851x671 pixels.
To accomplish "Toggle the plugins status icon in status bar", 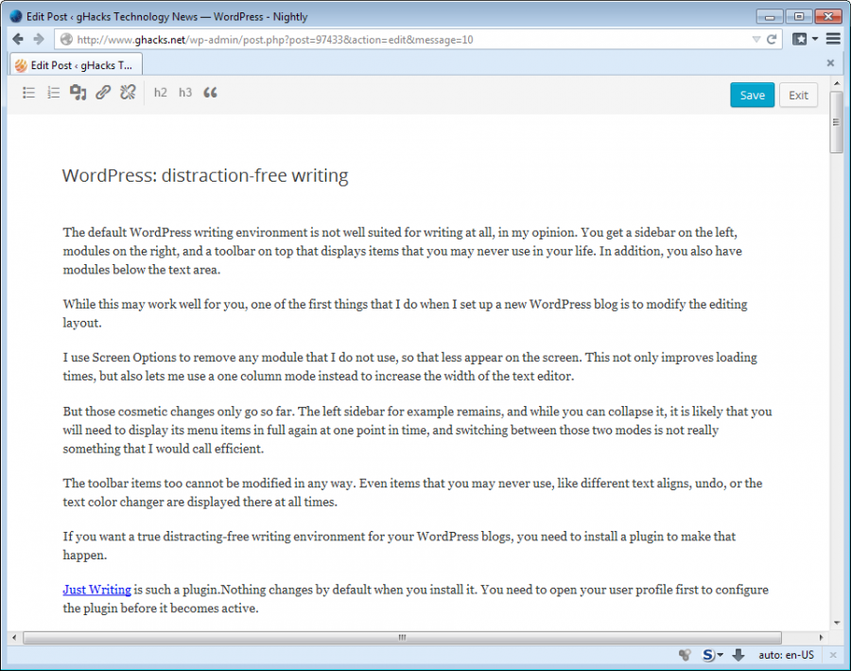I will [x=684, y=655].
